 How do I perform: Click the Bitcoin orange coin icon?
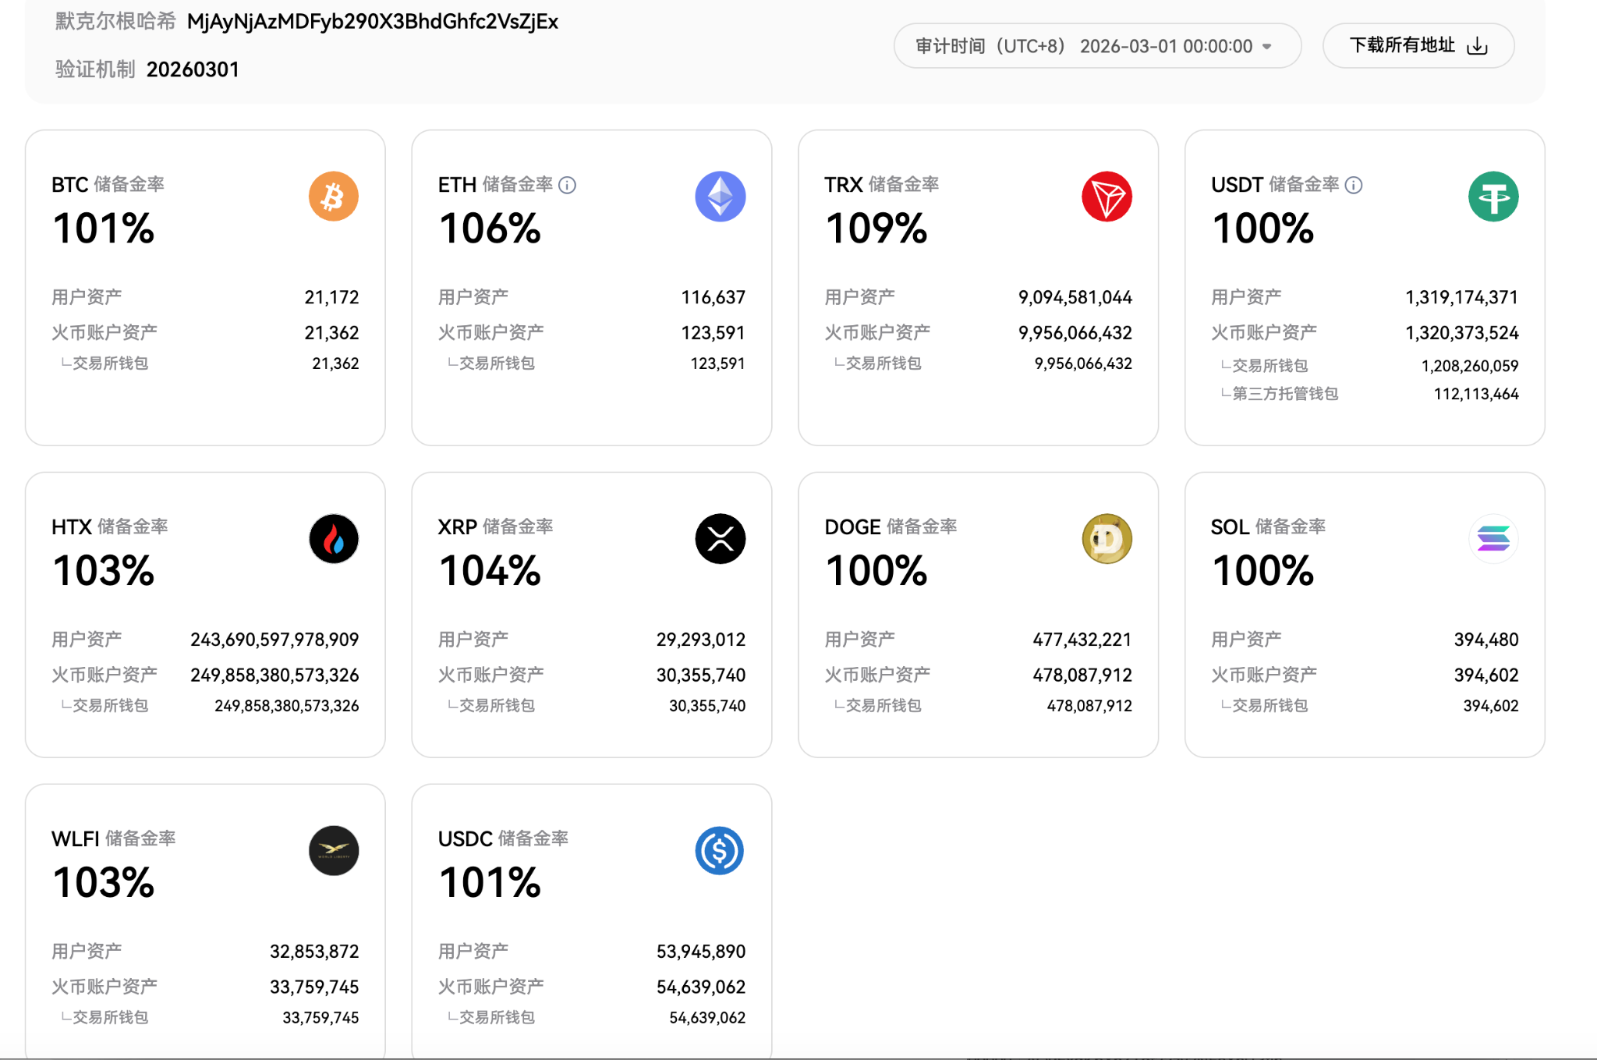coord(334,197)
